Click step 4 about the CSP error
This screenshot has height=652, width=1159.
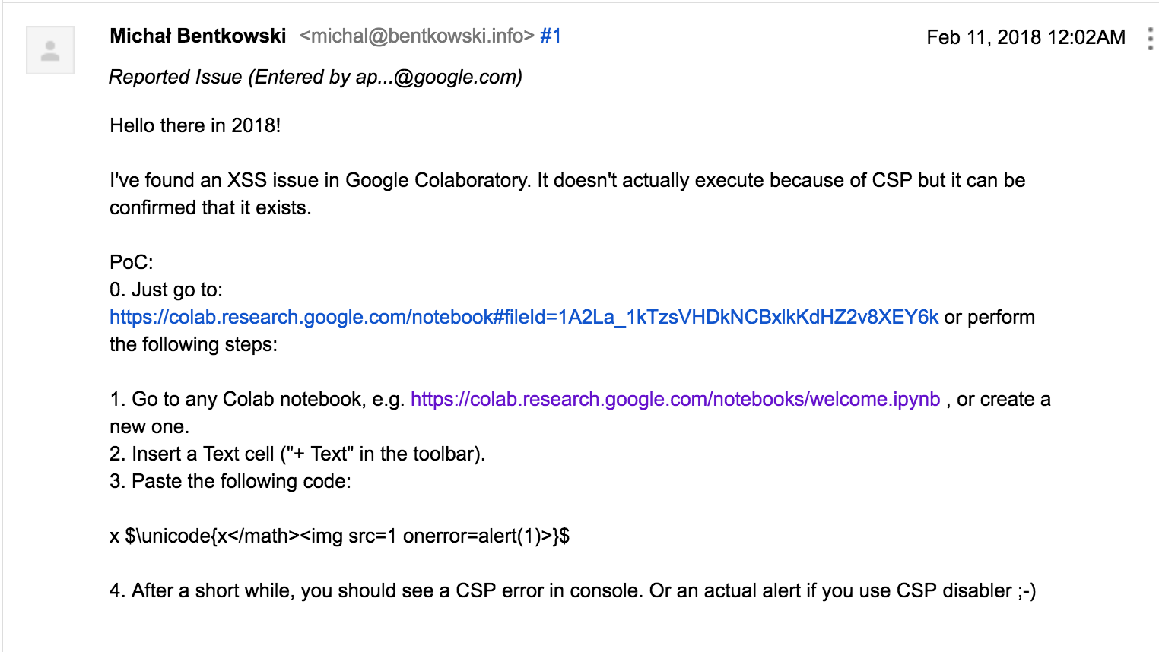coord(572,590)
